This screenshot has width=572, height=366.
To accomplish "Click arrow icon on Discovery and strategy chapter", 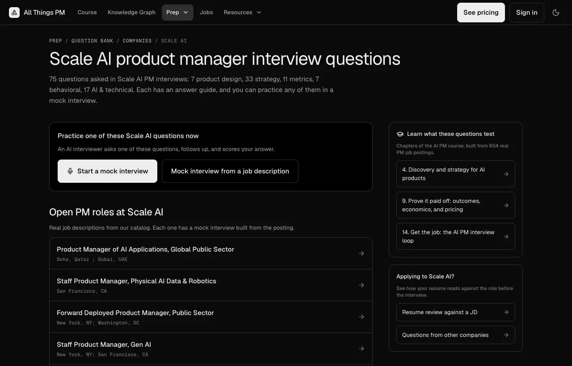I will (506, 174).
